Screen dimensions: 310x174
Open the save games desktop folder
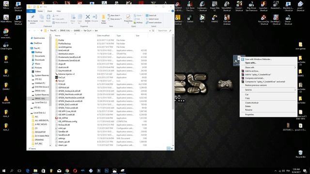click(300, 46)
